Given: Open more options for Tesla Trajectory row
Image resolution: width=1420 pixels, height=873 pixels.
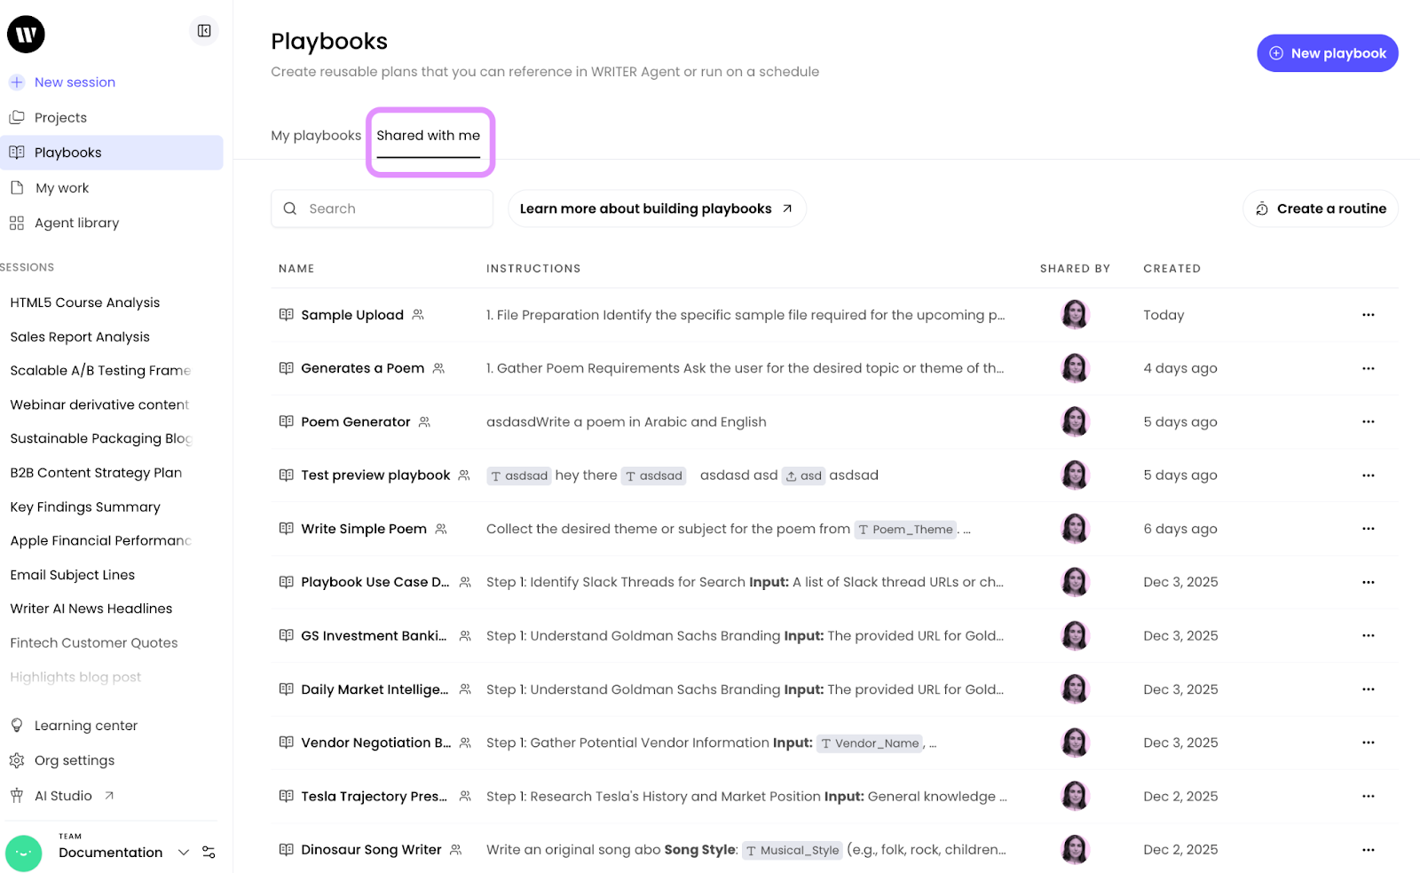Looking at the screenshot, I should pos(1368,796).
